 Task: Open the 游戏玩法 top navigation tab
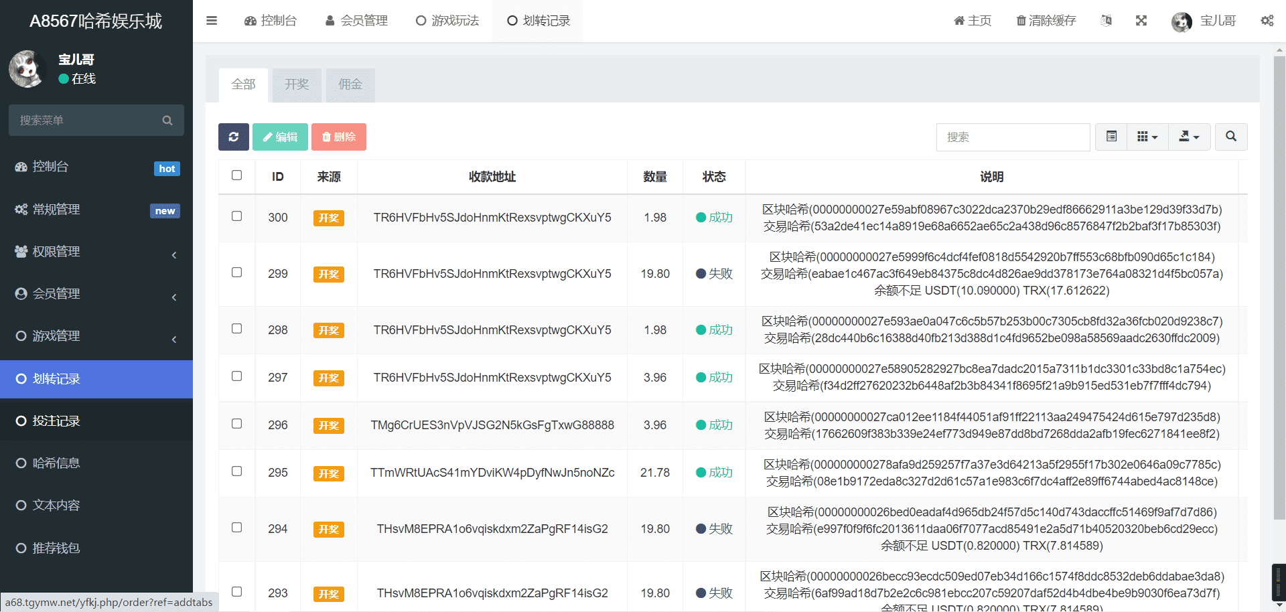[x=447, y=21]
